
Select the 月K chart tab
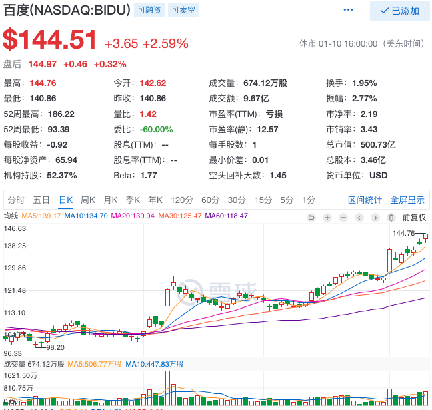[111, 200]
